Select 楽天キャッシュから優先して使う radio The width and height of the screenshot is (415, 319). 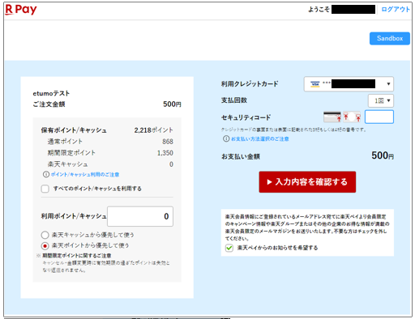(x=45, y=235)
